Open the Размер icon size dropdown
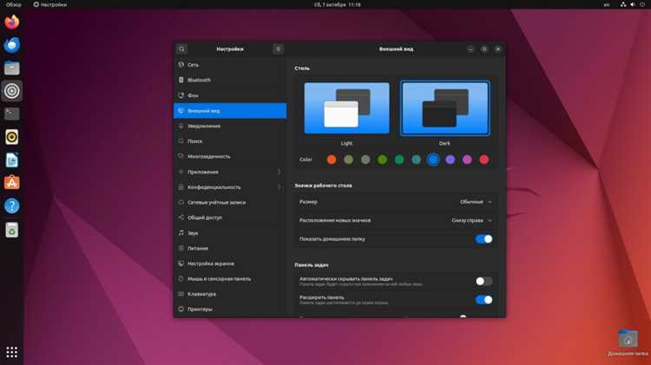This screenshot has width=651, height=365. pyautogui.click(x=476, y=202)
